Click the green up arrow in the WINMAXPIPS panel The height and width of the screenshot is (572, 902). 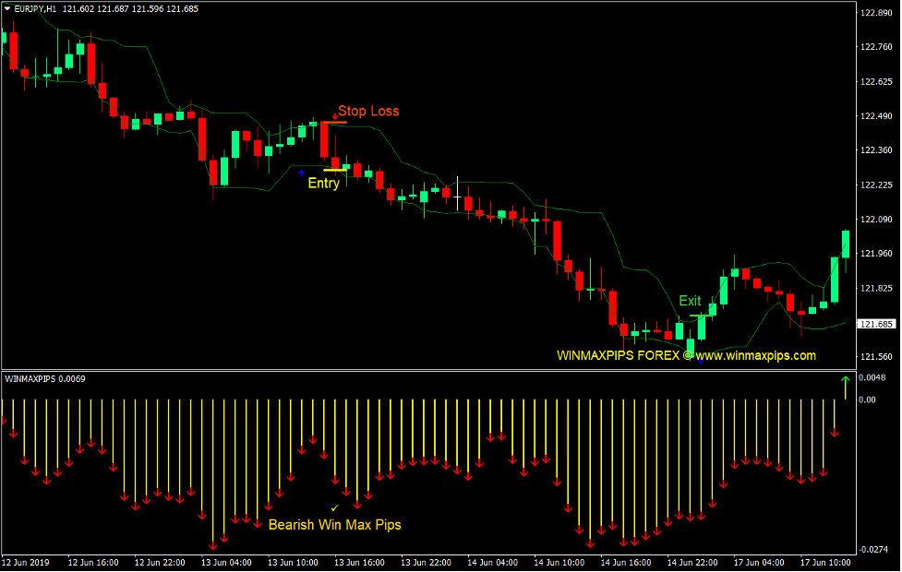[x=844, y=382]
